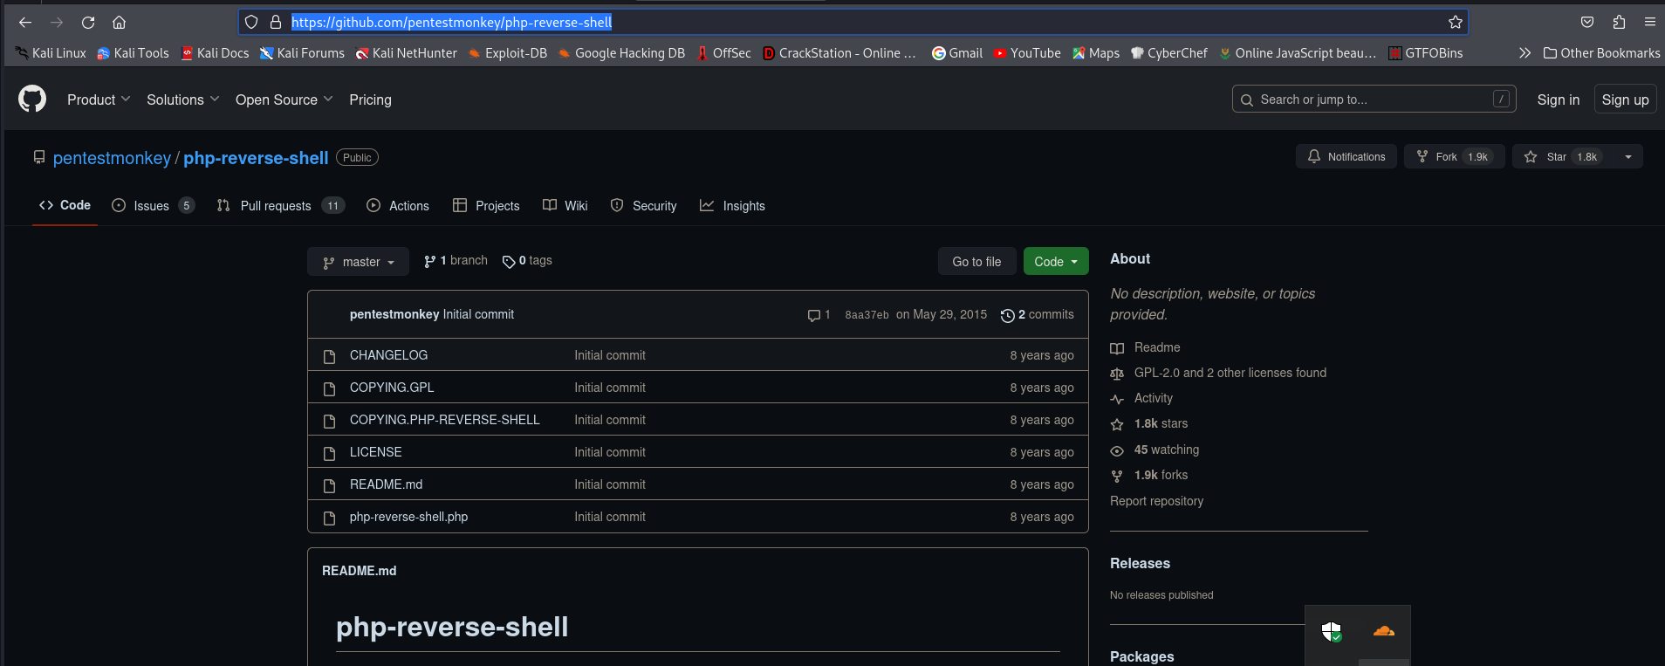Open the Star lists dropdown arrow
The image size is (1665, 666).
(1628, 157)
